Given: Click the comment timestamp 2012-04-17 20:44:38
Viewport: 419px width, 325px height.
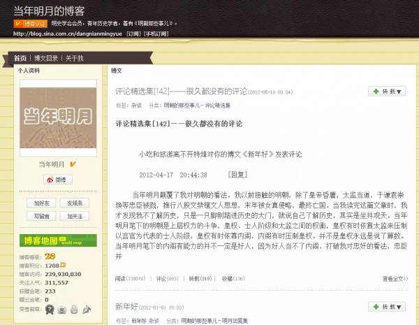Looking at the screenshot, I should [x=173, y=175].
